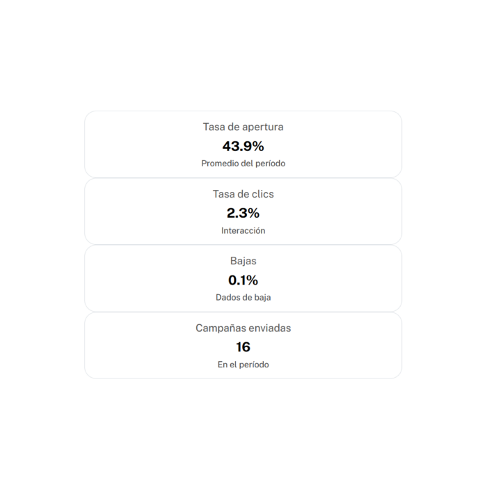Select the 'Tasa de clics' heading
This screenshot has height=487, width=487.
tap(243, 194)
